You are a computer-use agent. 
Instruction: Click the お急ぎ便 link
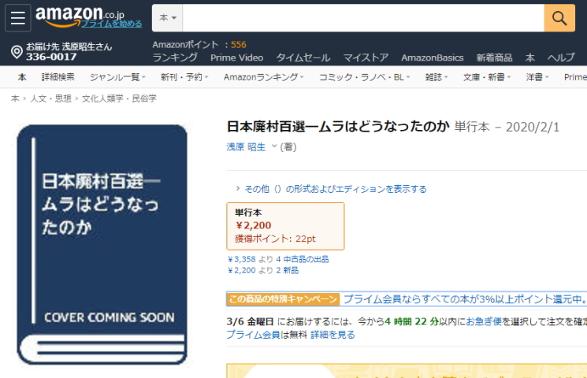click(484, 321)
